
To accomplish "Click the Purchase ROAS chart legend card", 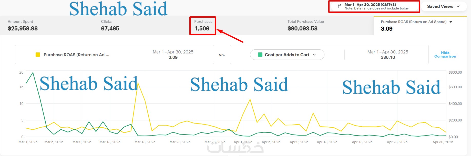I will pyautogui.click(x=114, y=54).
